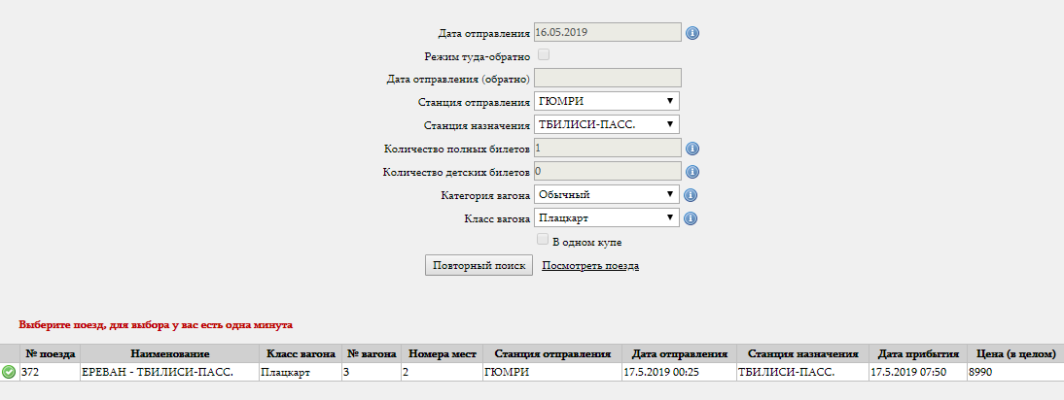Viewport: 1064px width, 400px height.
Task: Click info icon next to wagon category
Action: [x=692, y=195]
